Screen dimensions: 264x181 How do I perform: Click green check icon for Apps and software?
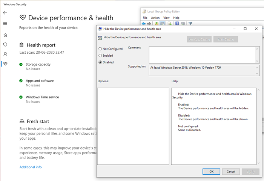(x=21, y=81)
